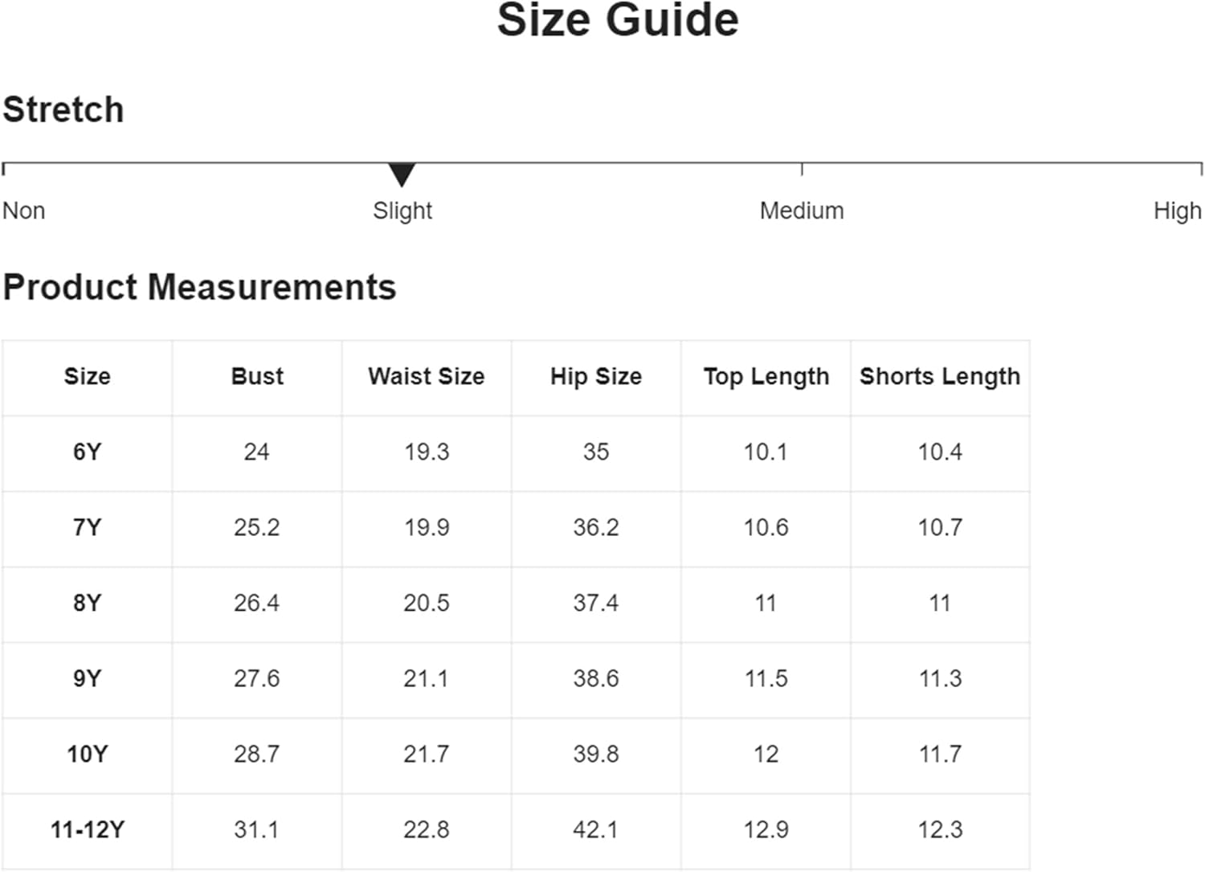Select the 8Y size row label

tap(88, 603)
